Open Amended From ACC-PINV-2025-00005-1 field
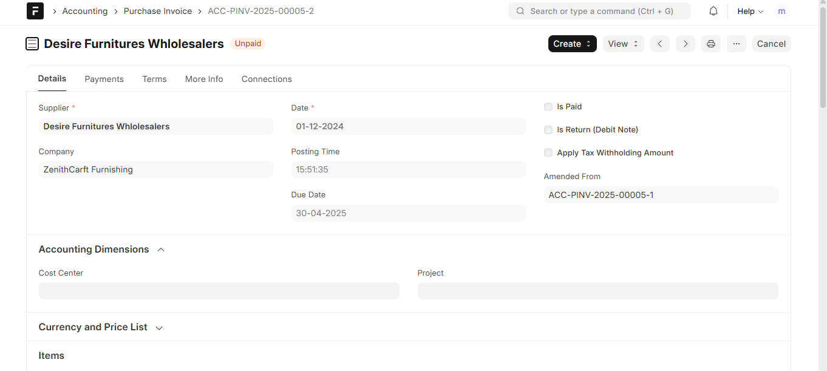The width and height of the screenshot is (827, 371). 661,195
